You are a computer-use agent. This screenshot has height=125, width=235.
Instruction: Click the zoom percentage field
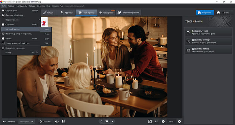coord(171,122)
